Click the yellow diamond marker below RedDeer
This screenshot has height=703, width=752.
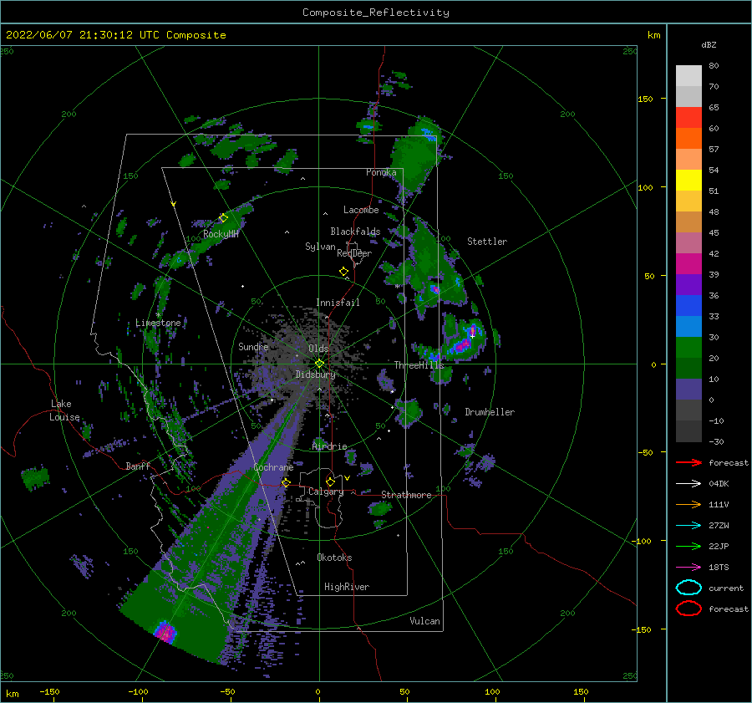[344, 272]
